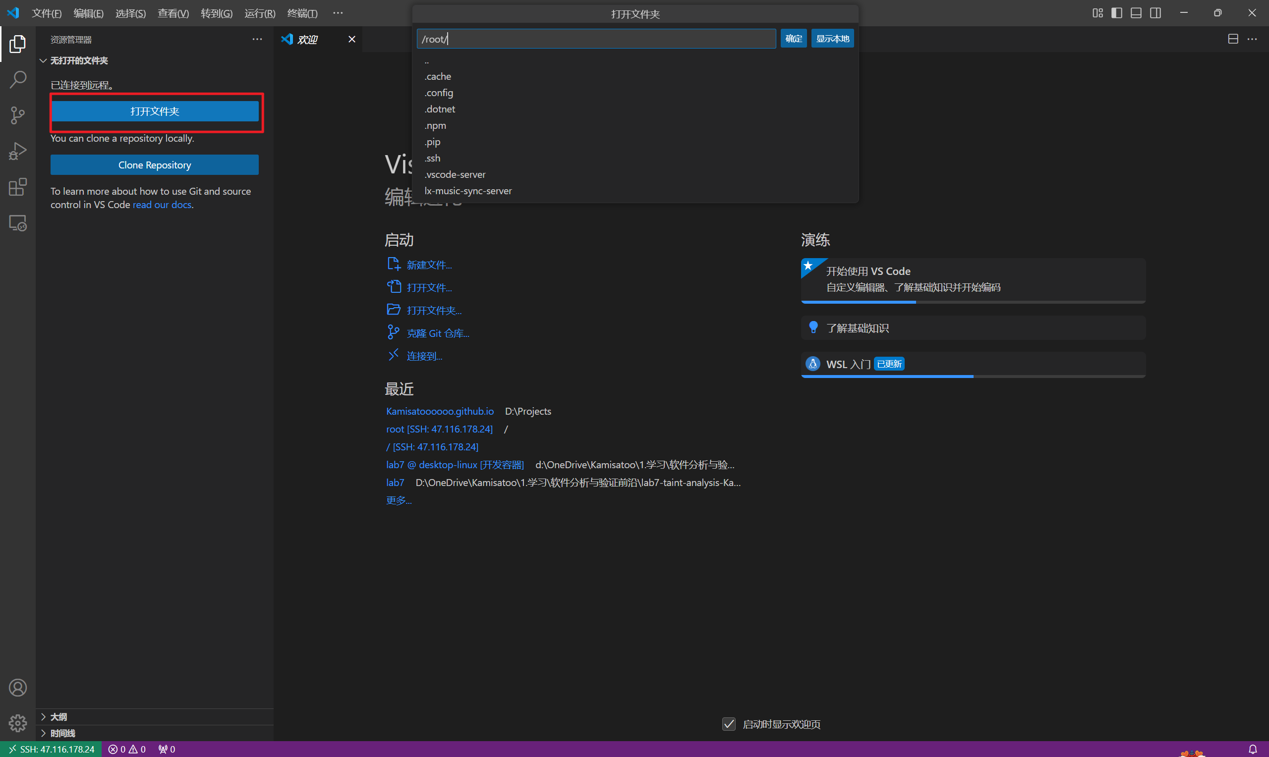Click the 克隆 Git 仓库... link
The width and height of the screenshot is (1269, 757).
click(x=438, y=333)
